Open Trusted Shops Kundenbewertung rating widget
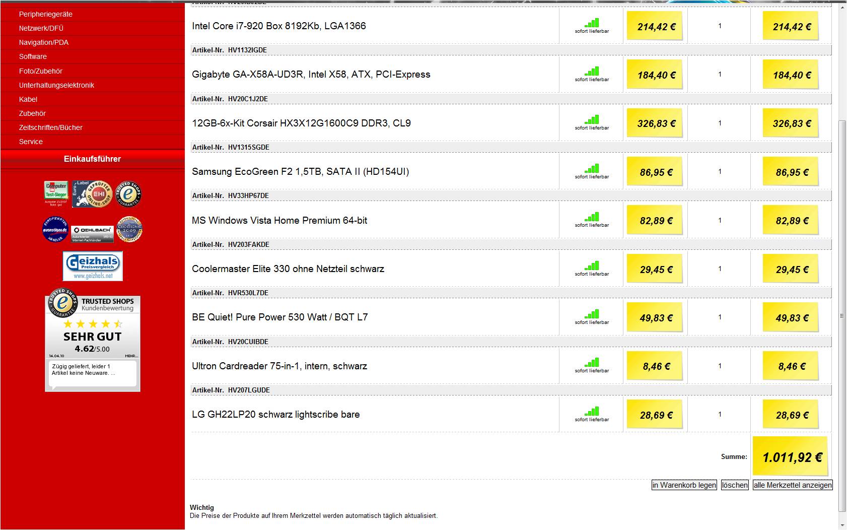 93,340
